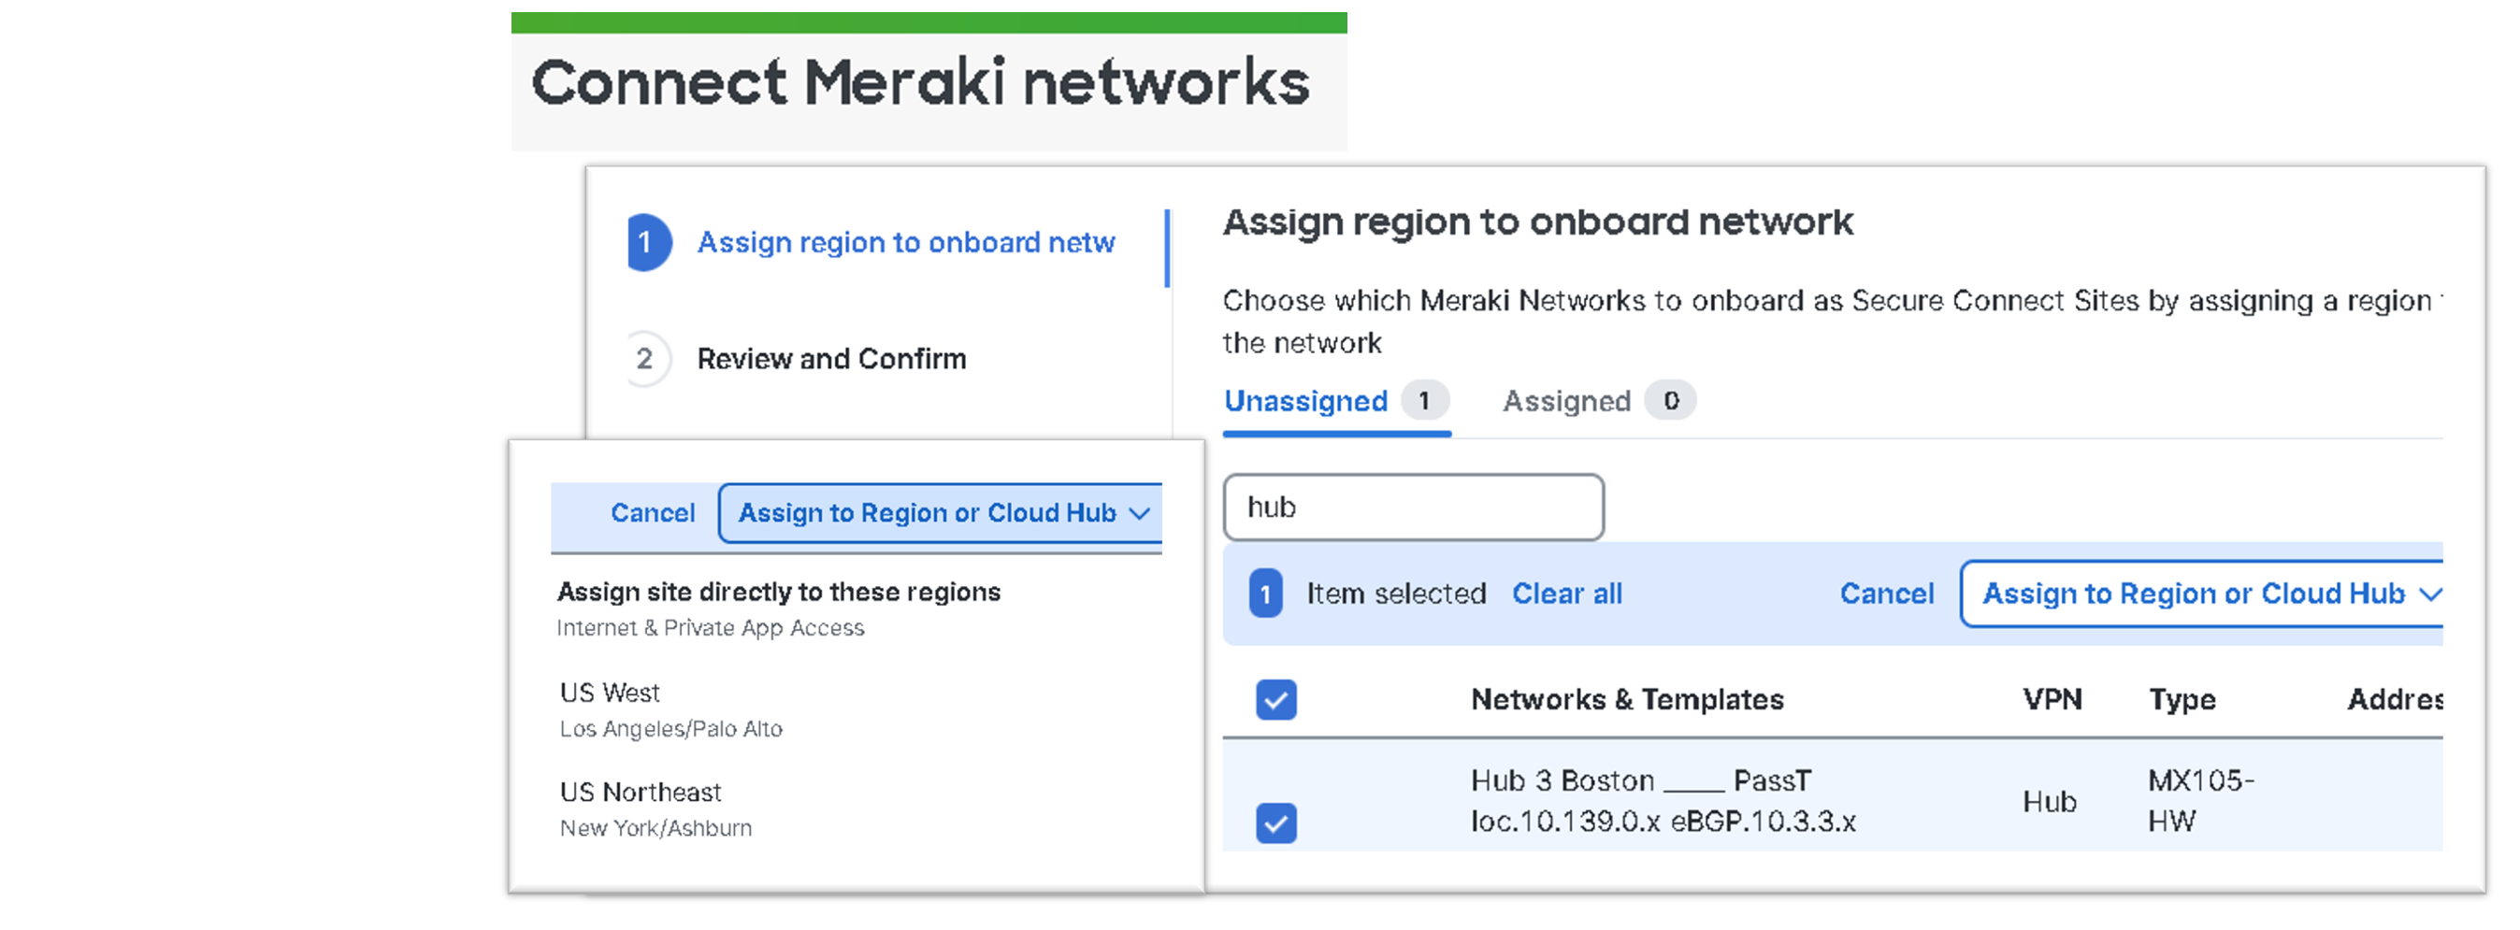Open the Review and Confirm step
Viewport: 2520px width, 930px height.
(830, 359)
